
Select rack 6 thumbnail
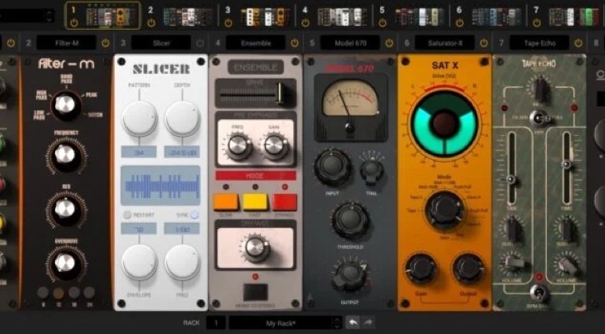pos(497,17)
